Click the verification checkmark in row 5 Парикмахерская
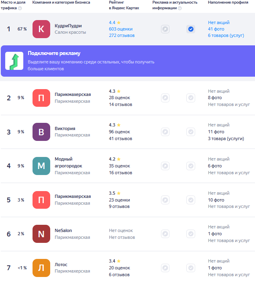255x283 pixels. [191, 200]
